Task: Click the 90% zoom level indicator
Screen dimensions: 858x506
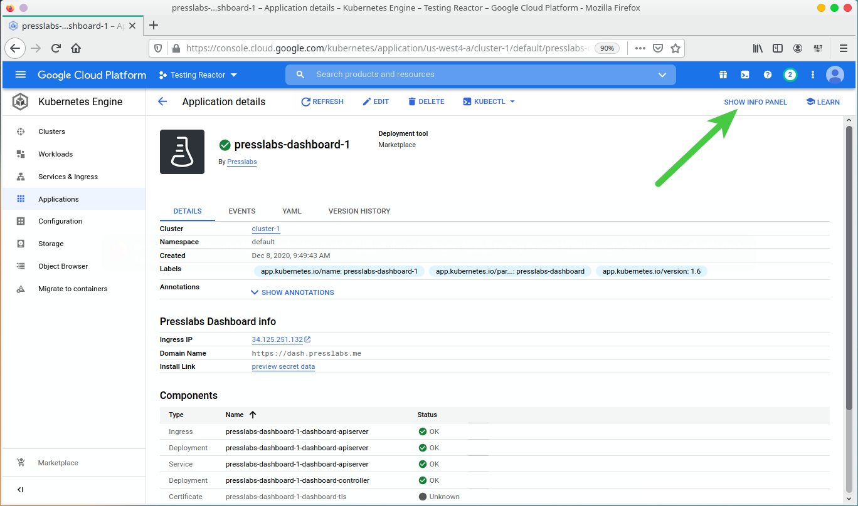Action: point(607,48)
